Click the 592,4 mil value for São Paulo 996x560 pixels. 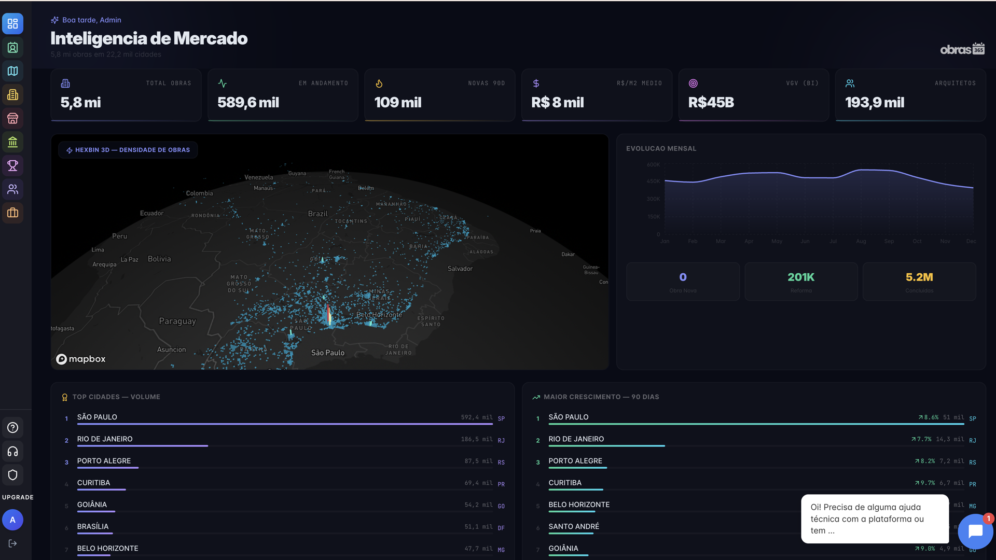477,417
